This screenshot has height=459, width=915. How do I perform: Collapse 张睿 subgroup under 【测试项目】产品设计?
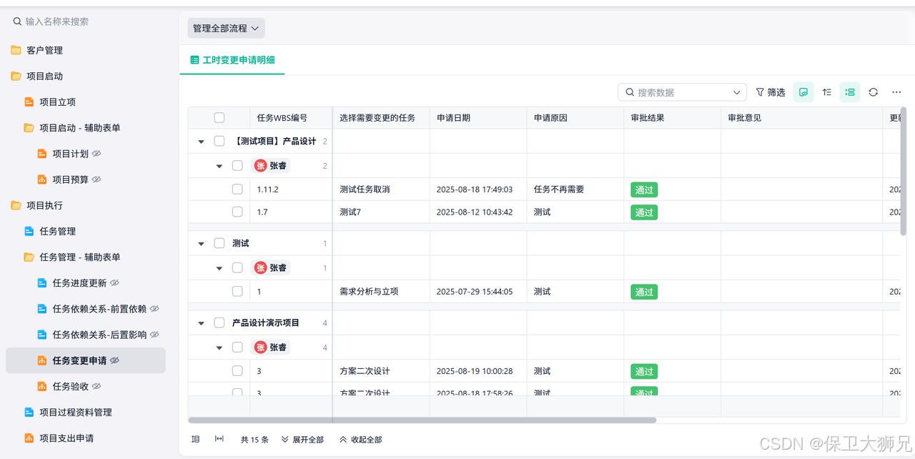(219, 166)
